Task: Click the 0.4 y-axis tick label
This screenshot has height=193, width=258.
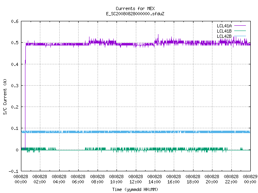Action: (x=15, y=64)
